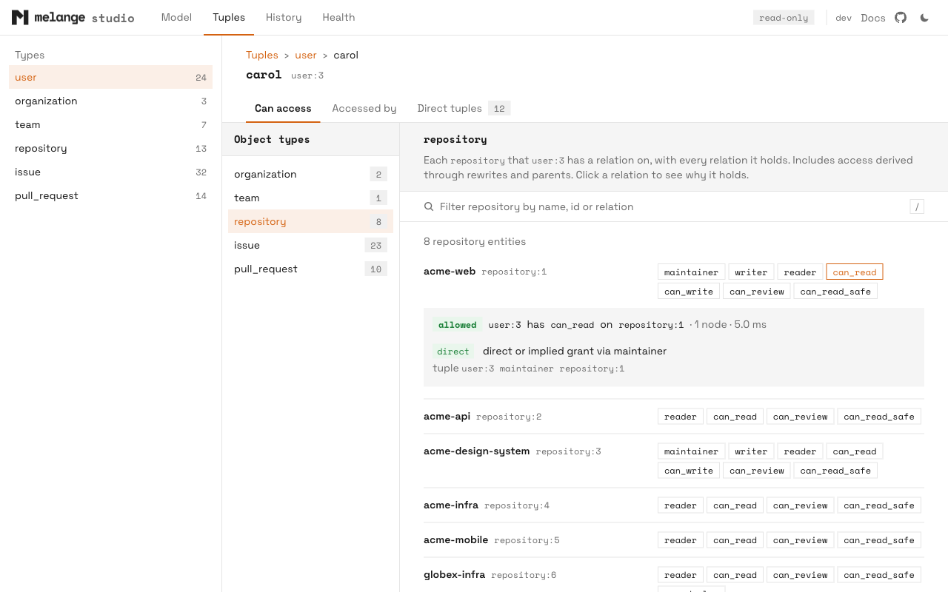Open the History tab

pos(284,18)
